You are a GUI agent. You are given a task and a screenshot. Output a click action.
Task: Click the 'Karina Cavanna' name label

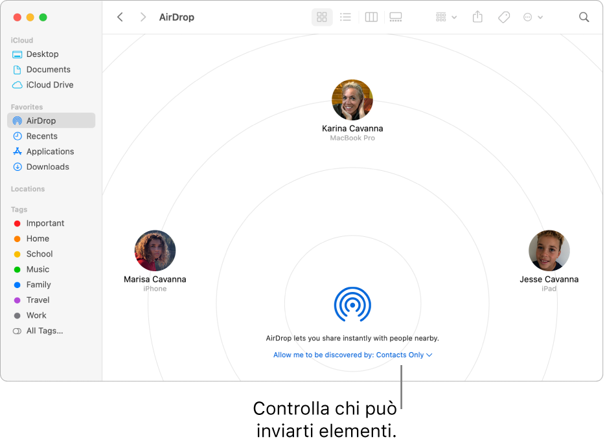pyautogui.click(x=352, y=128)
